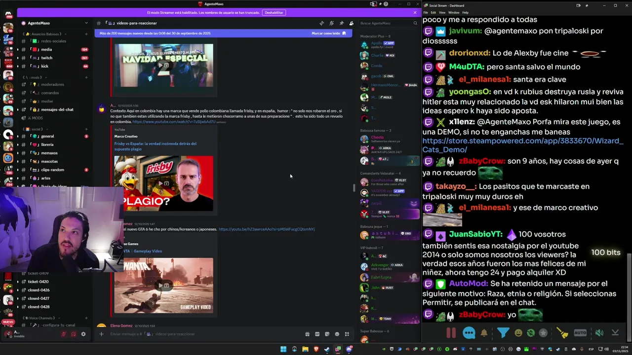Open the llorería channel
The height and width of the screenshot is (355, 632).
pos(54,144)
